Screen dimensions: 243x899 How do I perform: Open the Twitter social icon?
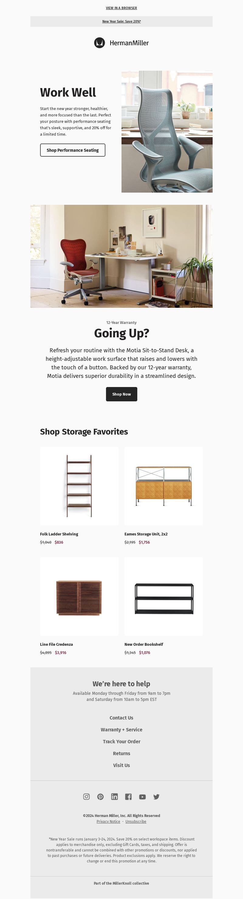coord(156,797)
